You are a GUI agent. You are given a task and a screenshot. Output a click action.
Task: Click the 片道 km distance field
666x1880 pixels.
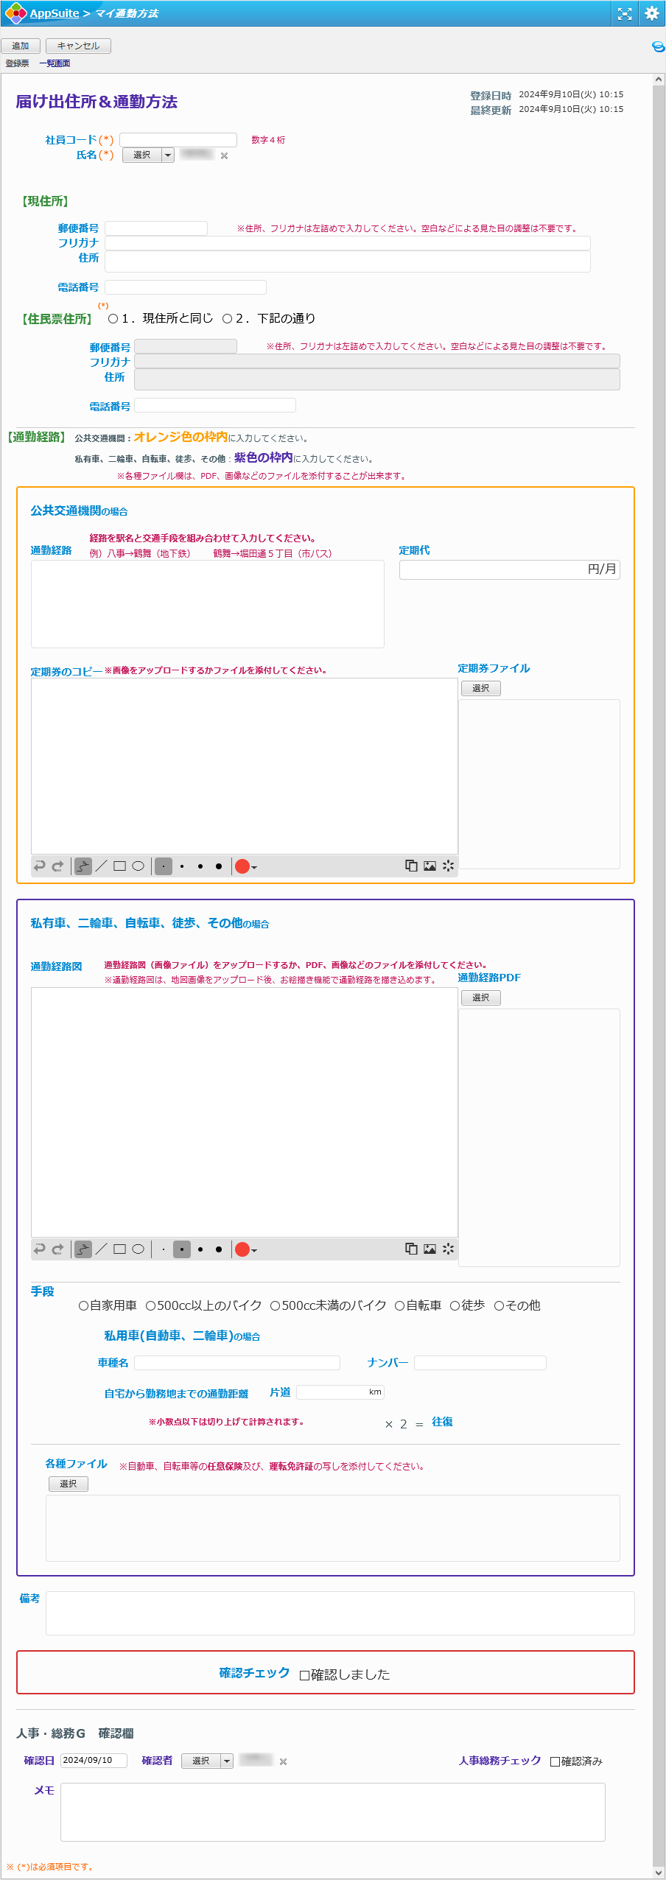pyautogui.click(x=340, y=1392)
